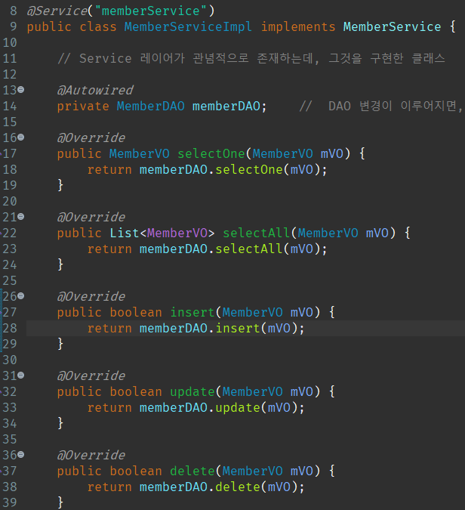Click the implements keyword

point(298,27)
